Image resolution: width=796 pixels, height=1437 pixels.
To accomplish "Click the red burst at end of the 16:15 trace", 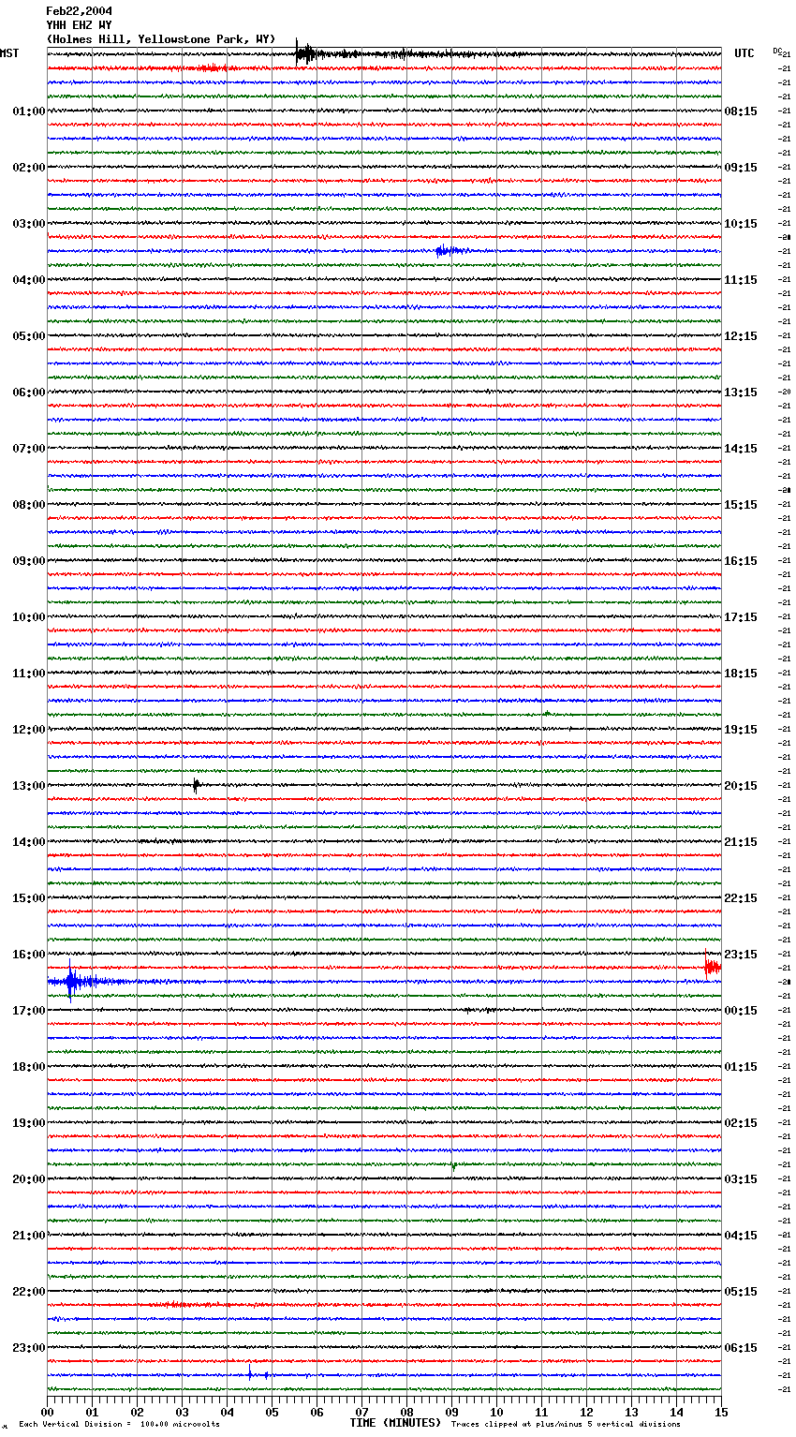I will [x=713, y=967].
